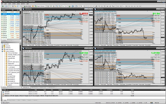
Task: Click the Zoom Out magnifier icon
Action: [60, 6]
